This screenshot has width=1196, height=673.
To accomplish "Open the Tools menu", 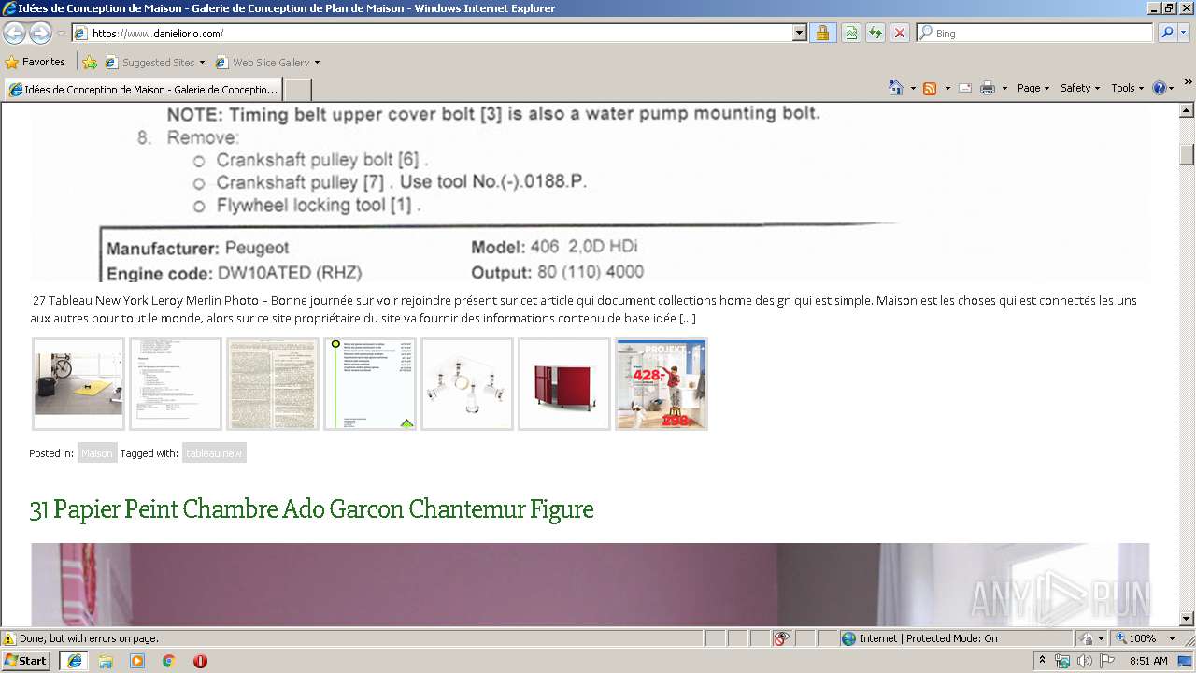I will pyautogui.click(x=1127, y=88).
